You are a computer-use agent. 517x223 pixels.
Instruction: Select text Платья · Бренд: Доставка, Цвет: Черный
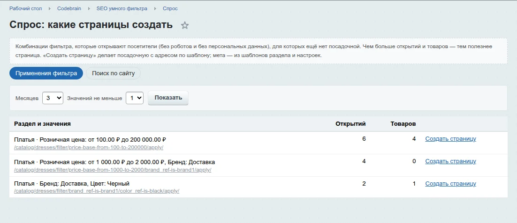pyautogui.click(x=72, y=184)
